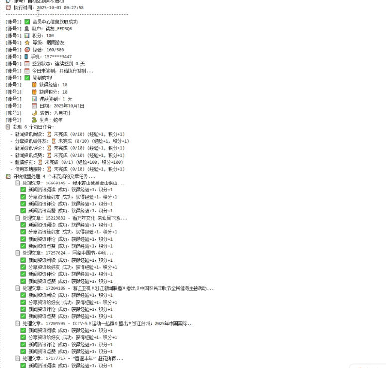Screen dimensions: 386x368
Task: Click the phone icon beside 手机 number
Action: [x=26, y=57]
